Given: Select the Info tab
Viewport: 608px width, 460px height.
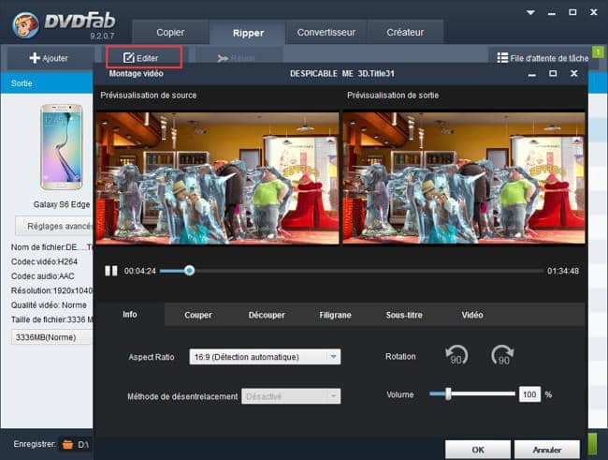Looking at the screenshot, I should coord(130,314).
